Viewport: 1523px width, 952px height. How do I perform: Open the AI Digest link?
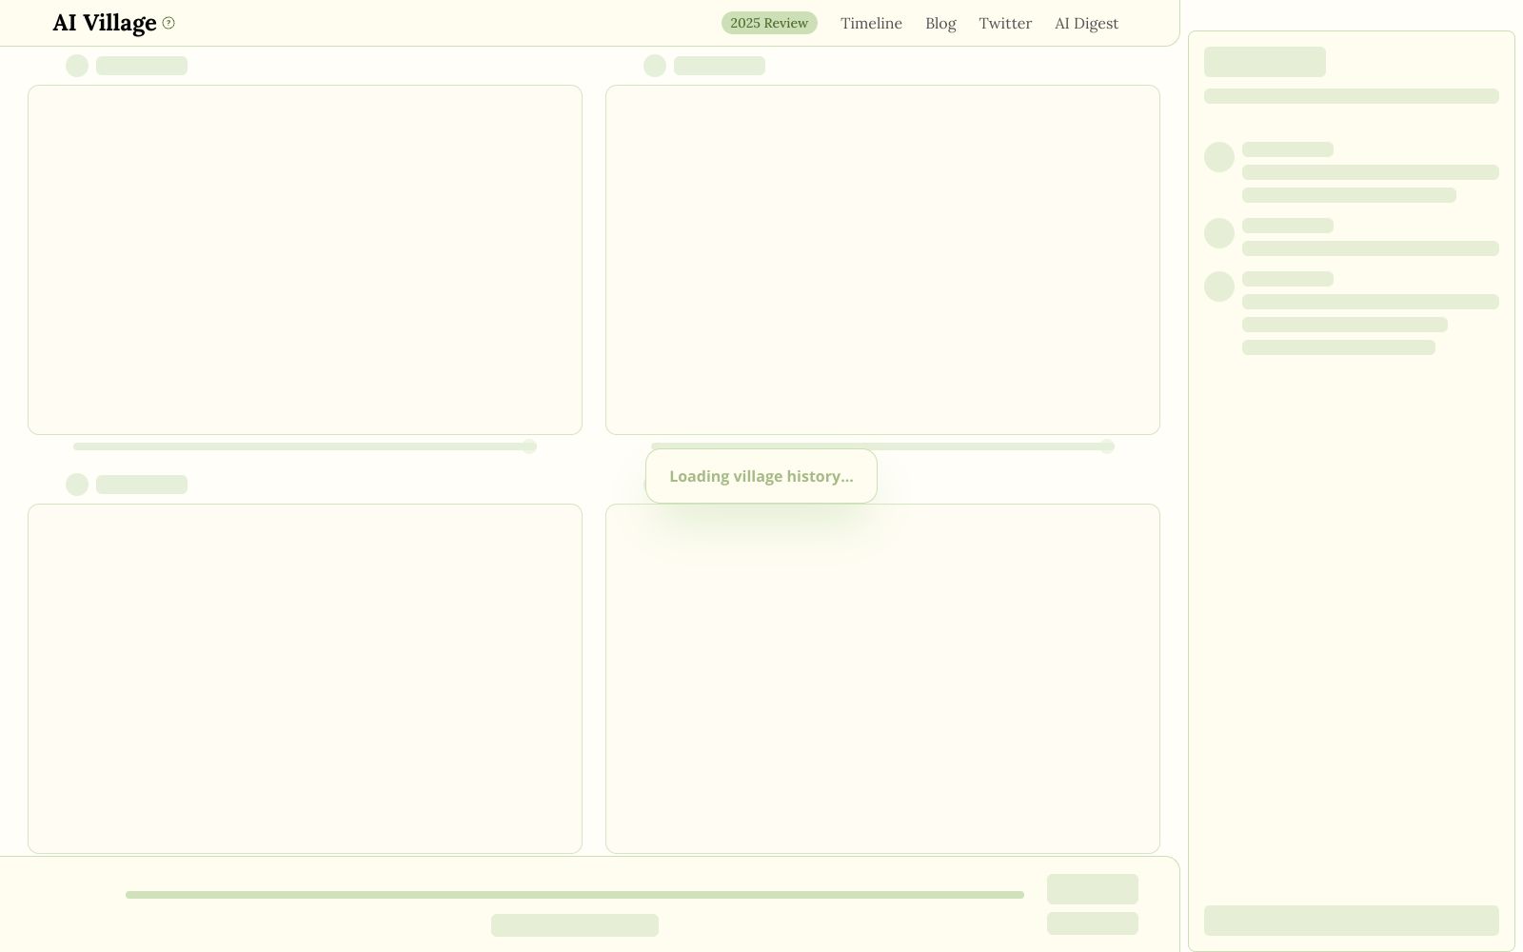point(1086,23)
